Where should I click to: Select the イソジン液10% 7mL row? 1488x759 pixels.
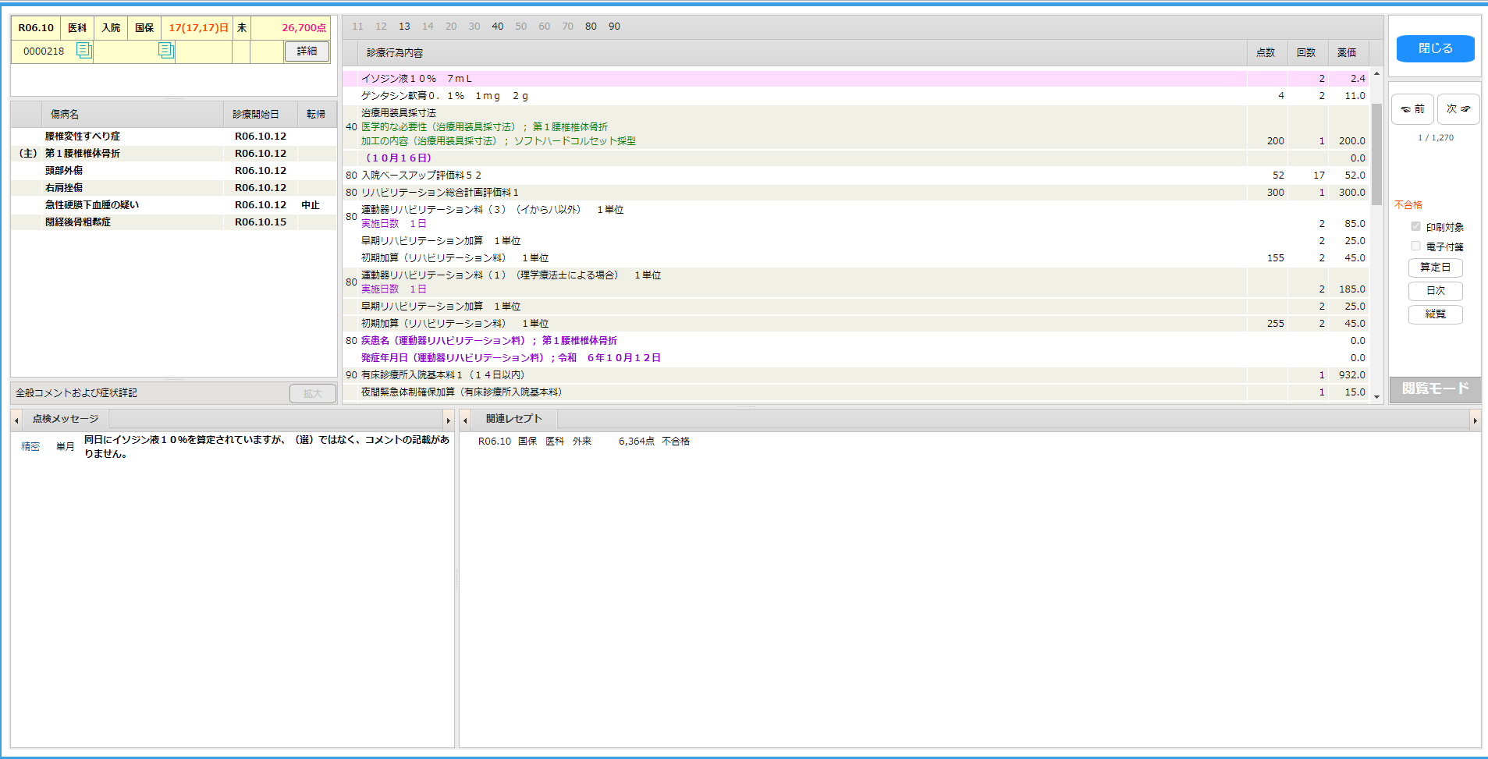856,79
